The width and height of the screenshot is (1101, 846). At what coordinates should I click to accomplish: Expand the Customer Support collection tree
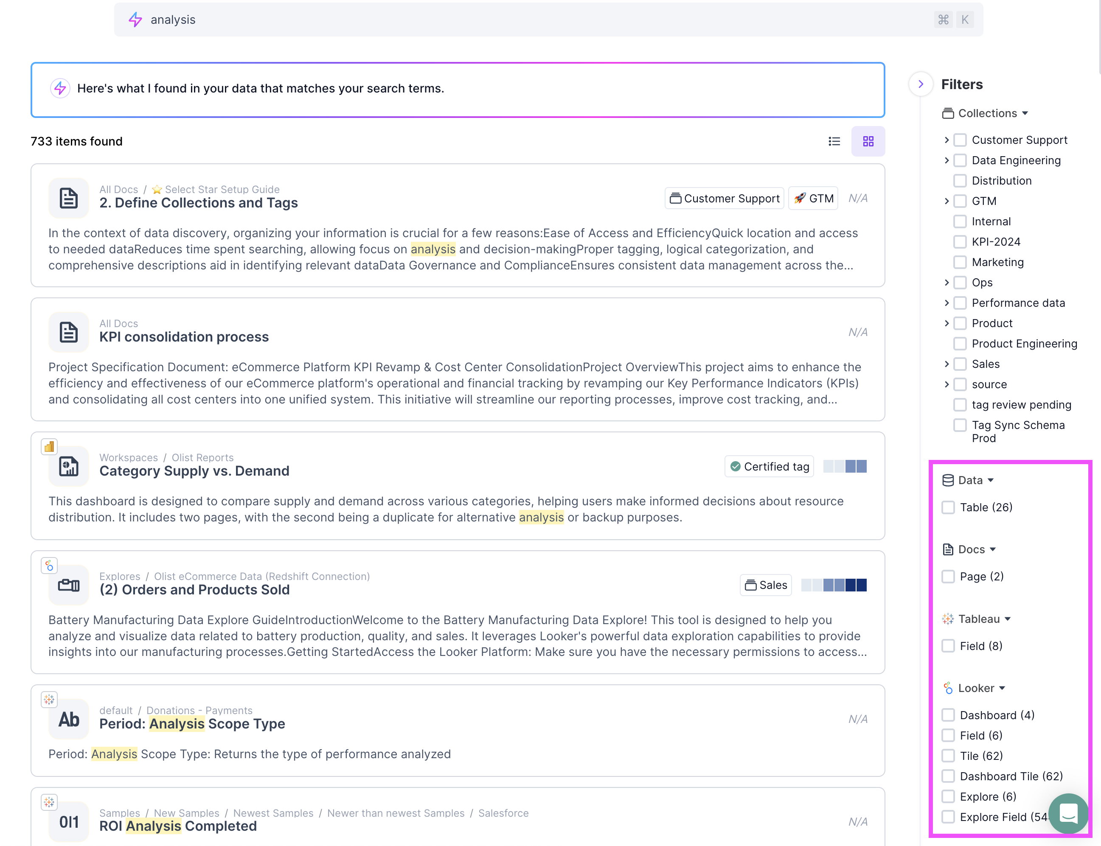[947, 140]
